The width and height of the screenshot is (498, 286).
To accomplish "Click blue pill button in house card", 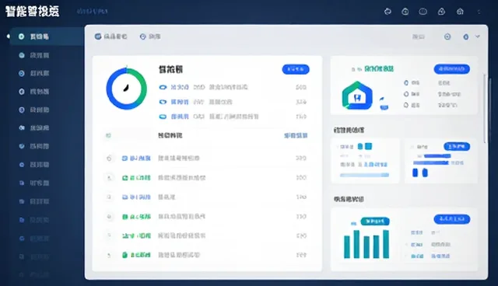I will [x=451, y=69].
